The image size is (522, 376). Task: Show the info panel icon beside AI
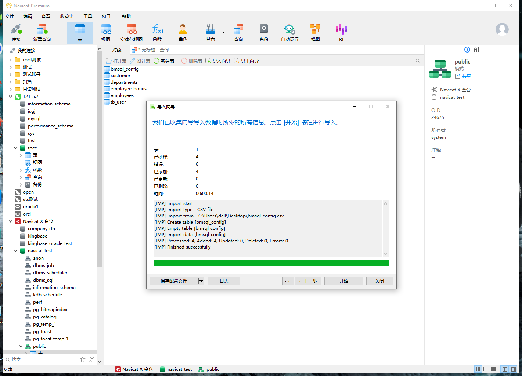467,50
